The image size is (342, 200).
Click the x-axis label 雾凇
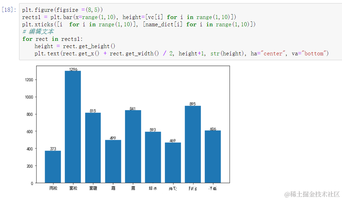[73, 188]
